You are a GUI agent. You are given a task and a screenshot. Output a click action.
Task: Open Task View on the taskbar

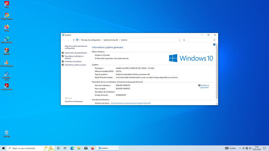point(65,148)
